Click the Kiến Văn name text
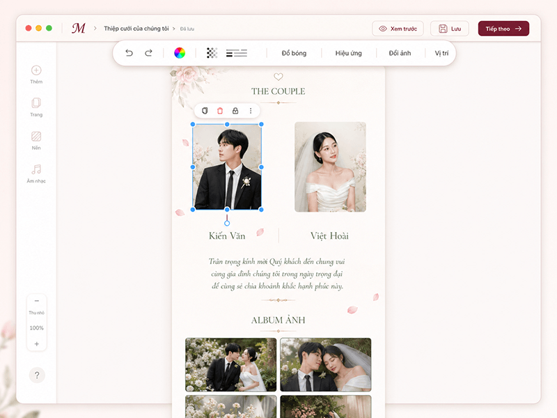 point(227,235)
